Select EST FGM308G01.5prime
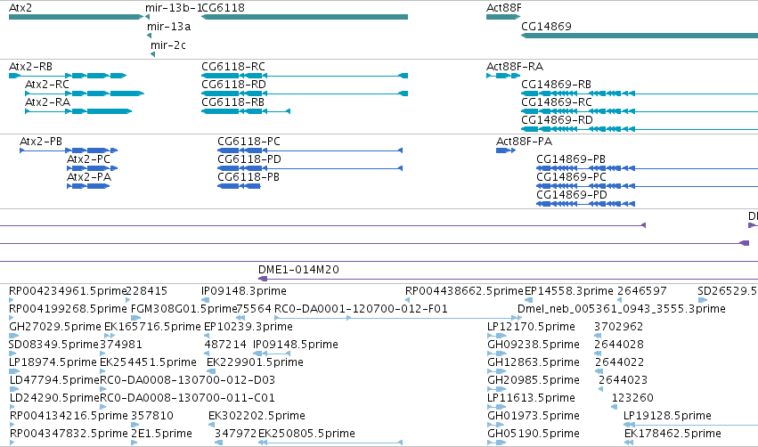 (183, 309)
